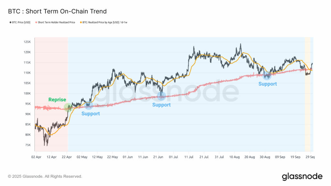Click the Support label under 30 Aug

[x=268, y=84]
